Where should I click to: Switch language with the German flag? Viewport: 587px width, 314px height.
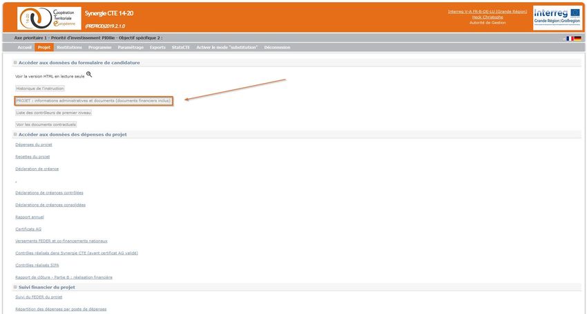pos(577,39)
